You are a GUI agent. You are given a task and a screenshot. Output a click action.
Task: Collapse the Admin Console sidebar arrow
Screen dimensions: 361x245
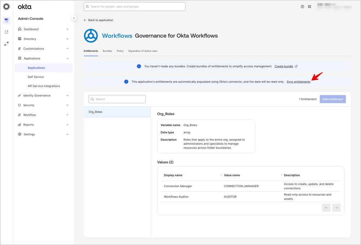tap(74, 18)
